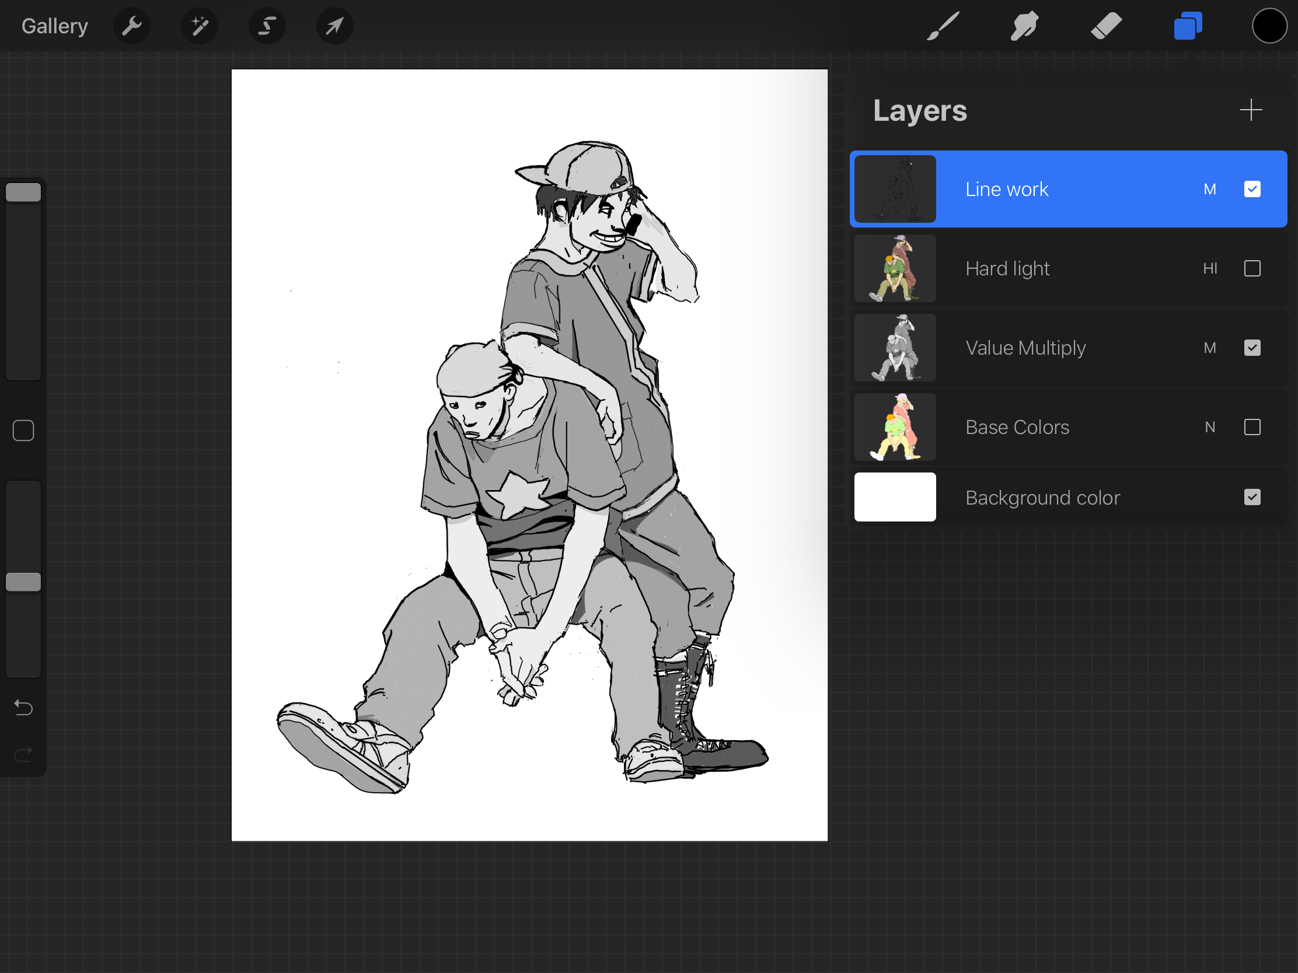Hide the Value Multiply layer
Viewport: 1298px width, 973px height.
(x=1252, y=348)
